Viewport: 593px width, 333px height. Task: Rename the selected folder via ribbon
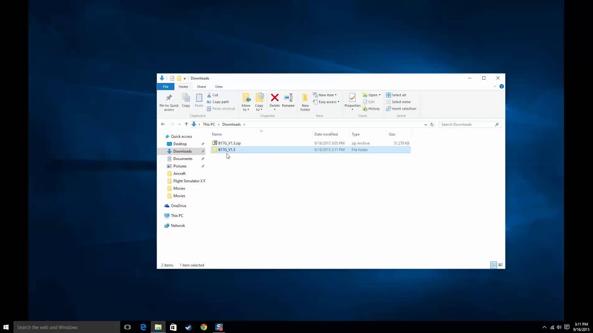click(x=288, y=101)
